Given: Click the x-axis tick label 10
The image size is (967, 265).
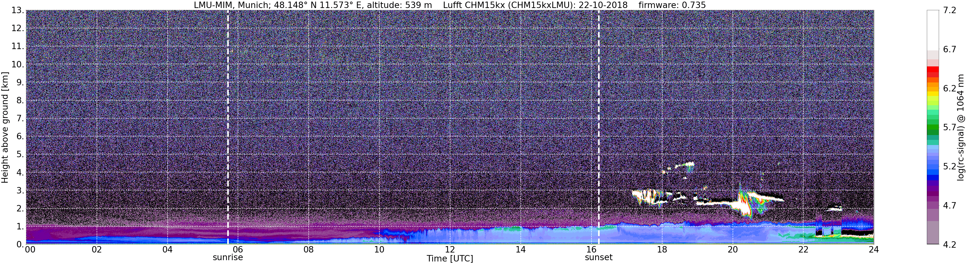Looking at the screenshot, I should tap(379, 250).
